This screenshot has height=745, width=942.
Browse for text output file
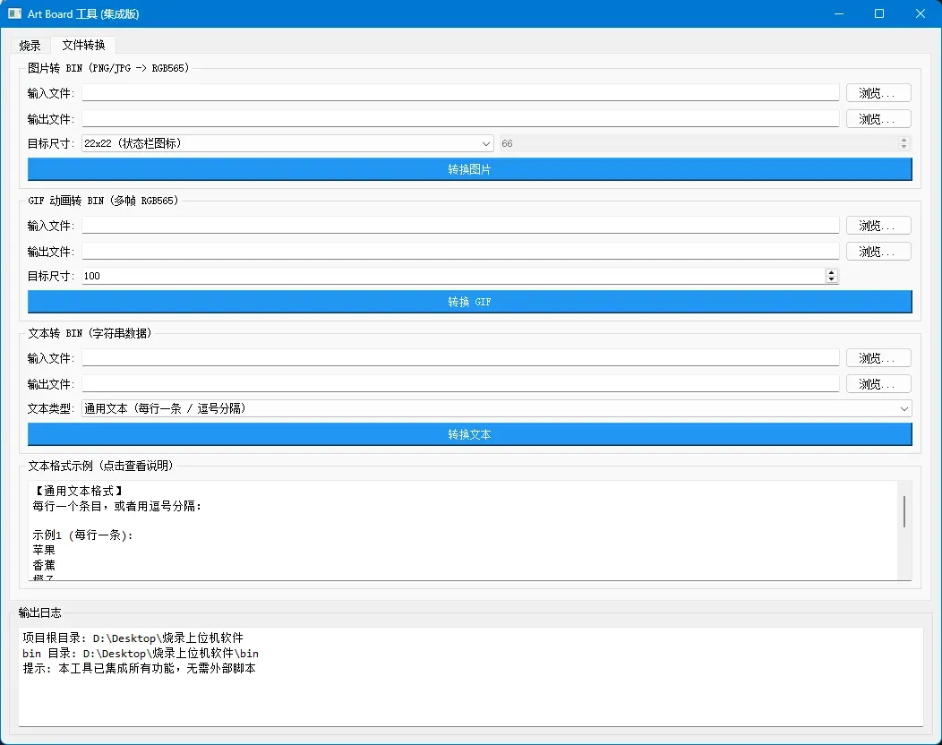point(878,384)
